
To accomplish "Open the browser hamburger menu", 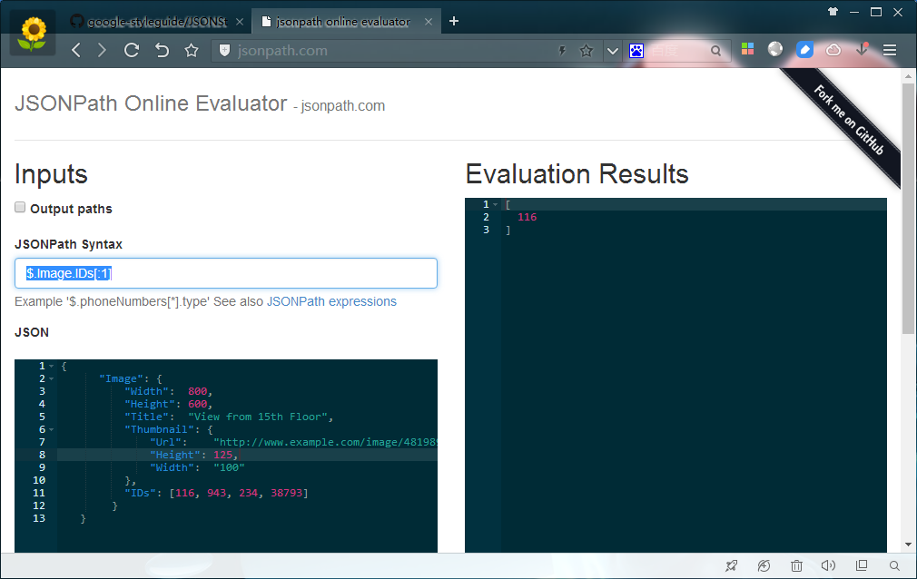I will tap(890, 50).
